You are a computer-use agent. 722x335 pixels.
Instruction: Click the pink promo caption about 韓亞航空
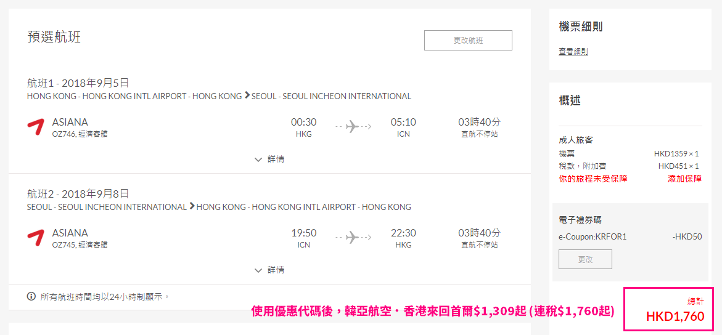(x=433, y=312)
